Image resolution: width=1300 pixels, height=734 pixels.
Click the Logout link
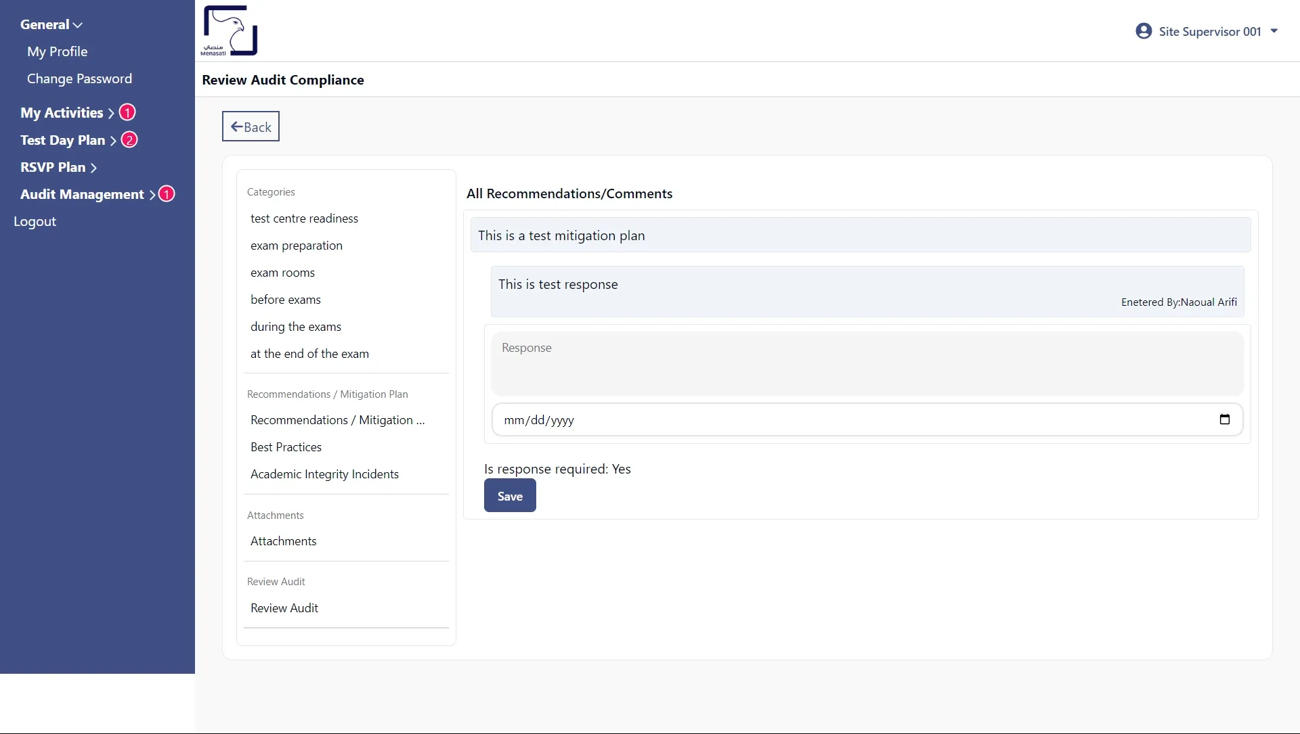(x=35, y=221)
